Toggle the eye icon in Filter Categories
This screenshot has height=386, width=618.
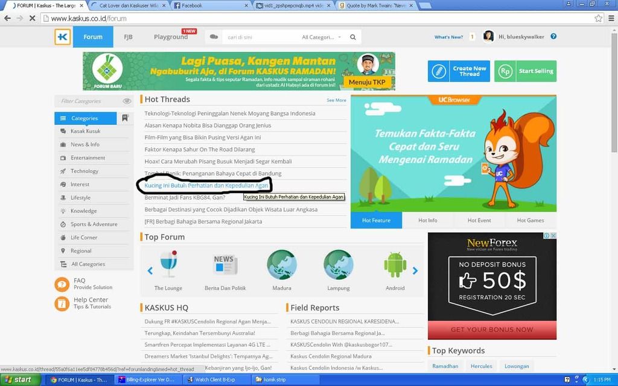click(127, 101)
